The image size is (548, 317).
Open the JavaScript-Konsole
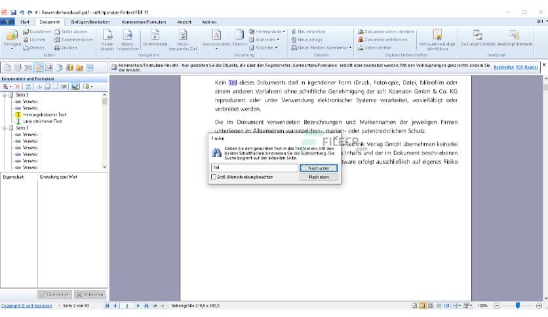514,38
